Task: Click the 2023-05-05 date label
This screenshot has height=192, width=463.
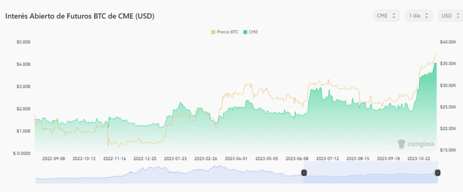Action: [x=267, y=159]
